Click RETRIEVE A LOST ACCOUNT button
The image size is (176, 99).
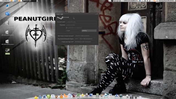coord(86,42)
